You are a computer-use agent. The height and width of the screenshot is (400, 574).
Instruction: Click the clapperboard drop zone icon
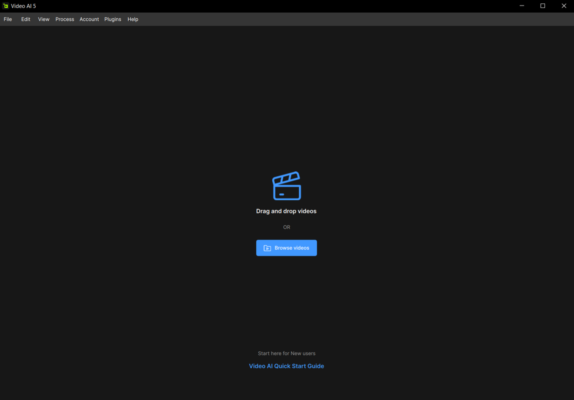(x=286, y=186)
